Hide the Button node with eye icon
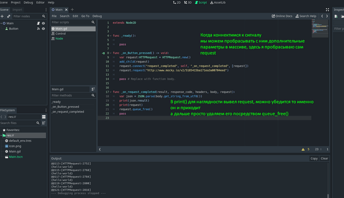 tap(43, 29)
